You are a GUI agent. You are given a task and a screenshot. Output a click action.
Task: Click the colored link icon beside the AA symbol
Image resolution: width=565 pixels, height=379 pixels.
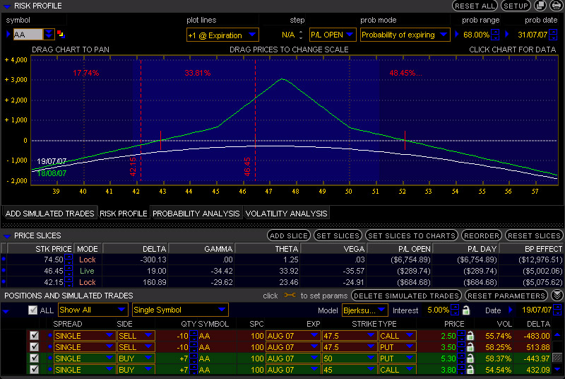pyautogui.click(x=60, y=34)
